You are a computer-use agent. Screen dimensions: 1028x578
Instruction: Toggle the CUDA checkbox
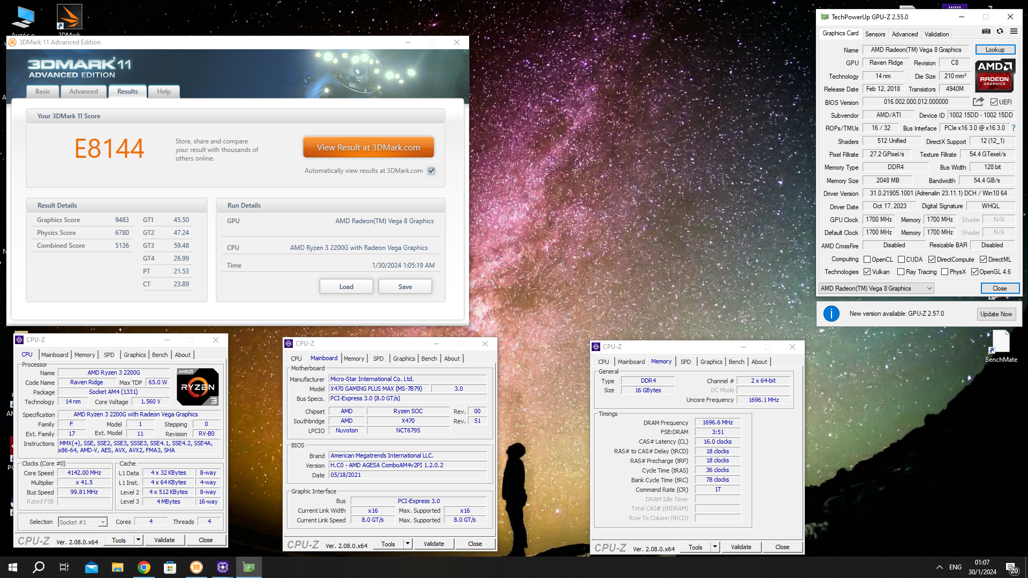(901, 260)
